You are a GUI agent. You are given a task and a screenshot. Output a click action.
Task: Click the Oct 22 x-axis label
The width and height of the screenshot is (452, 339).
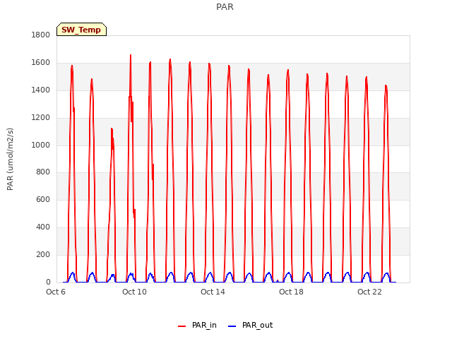click(369, 292)
